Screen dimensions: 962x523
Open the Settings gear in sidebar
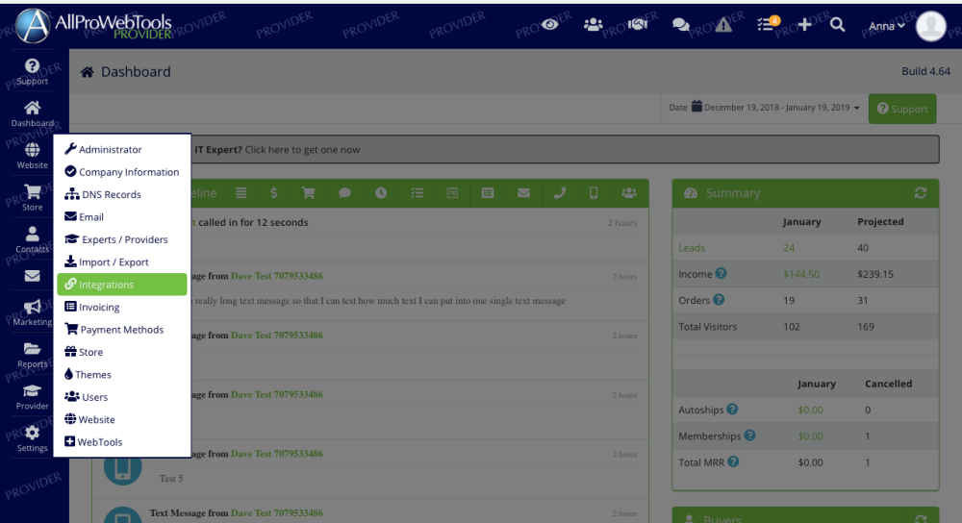32,439
